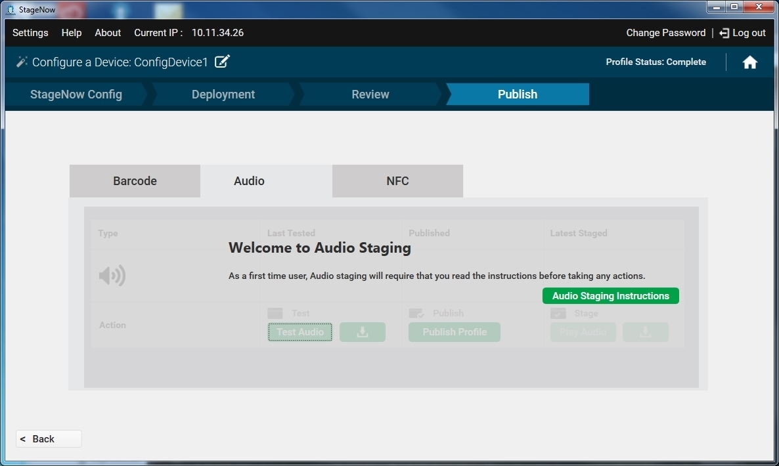This screenshot has height=466, width=779.
Task: Click the magic wand icon beside Configure a Device
Action: point(22,62)
